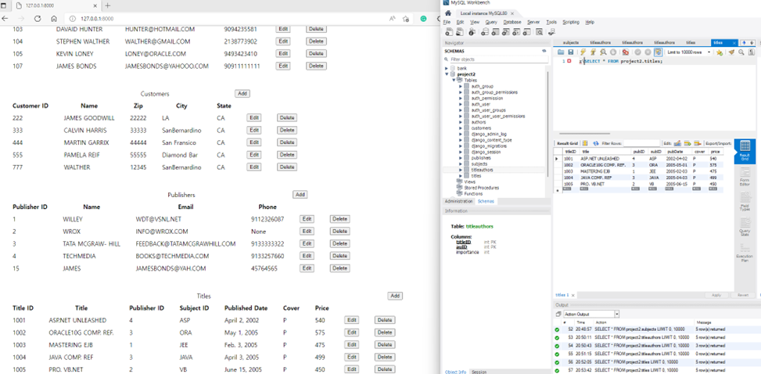Viewport: 761px width, 374px height.
Task: Click the Filter Rows input field
Action: [x=641, y=143]
